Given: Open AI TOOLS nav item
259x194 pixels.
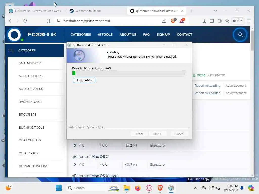Looking at the screenshot, I should 105,34.
